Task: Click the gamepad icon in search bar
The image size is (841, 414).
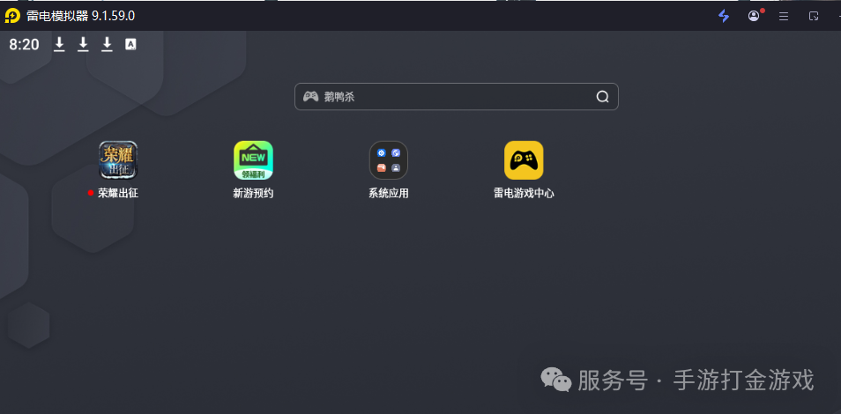Action: pos(310,97)
